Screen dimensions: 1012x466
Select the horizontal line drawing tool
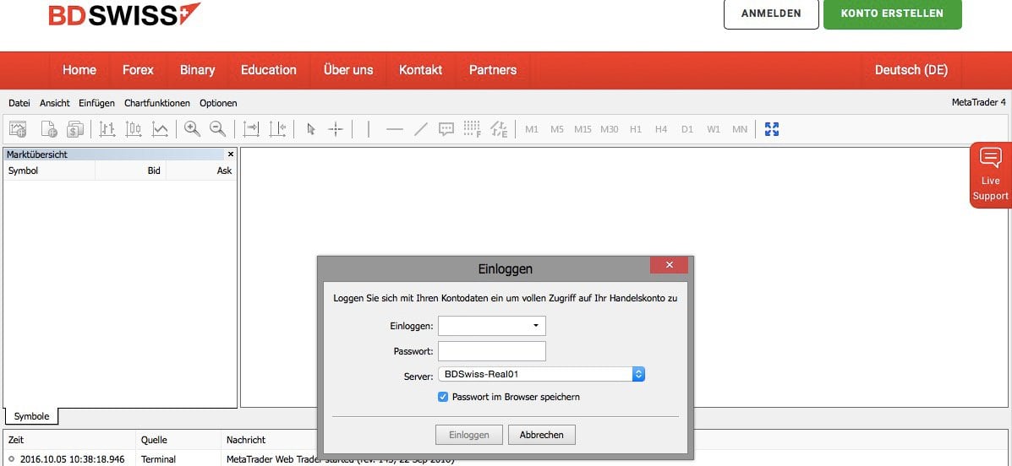coord(394,129)
